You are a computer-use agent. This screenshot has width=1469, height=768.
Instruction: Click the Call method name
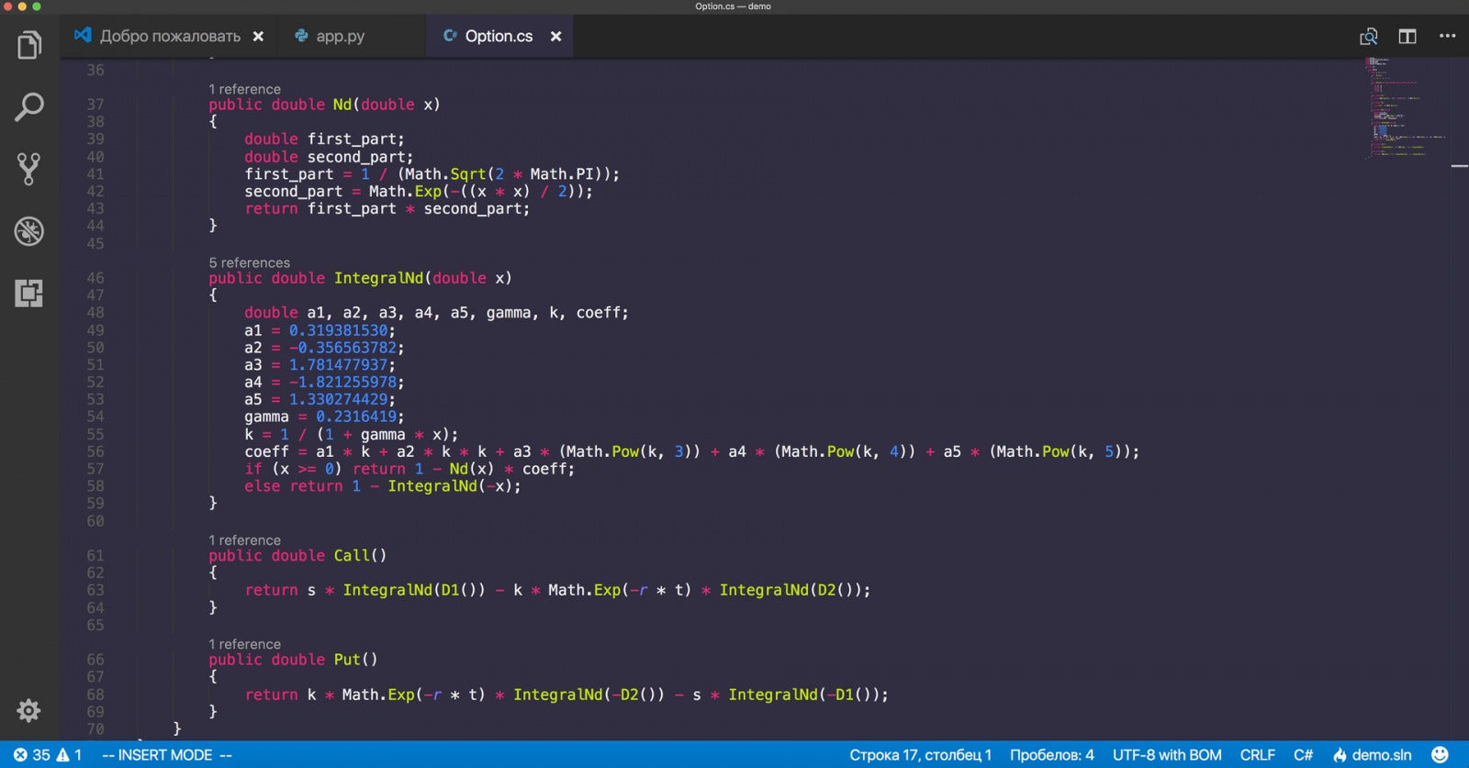coord(352,556)
